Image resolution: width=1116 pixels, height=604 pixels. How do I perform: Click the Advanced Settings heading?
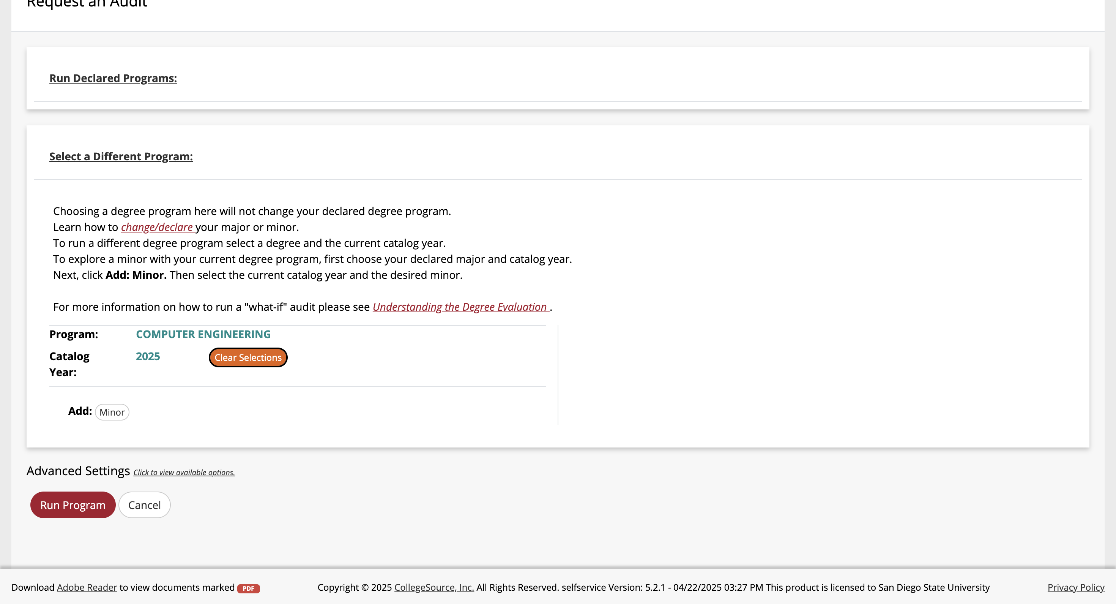click(78, 470)
